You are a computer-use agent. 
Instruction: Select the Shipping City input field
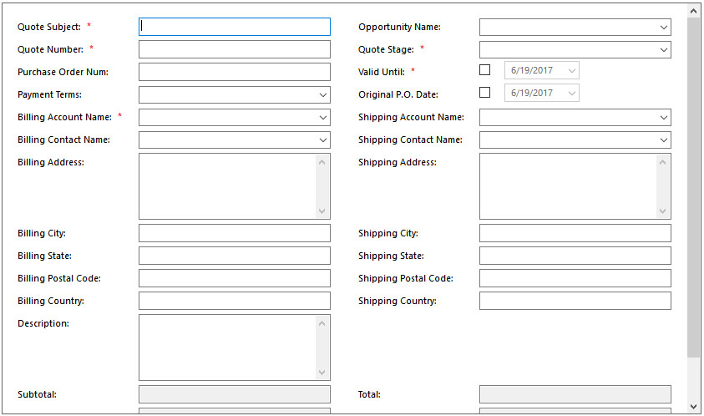pyautogui.click(x=575, y=233)
